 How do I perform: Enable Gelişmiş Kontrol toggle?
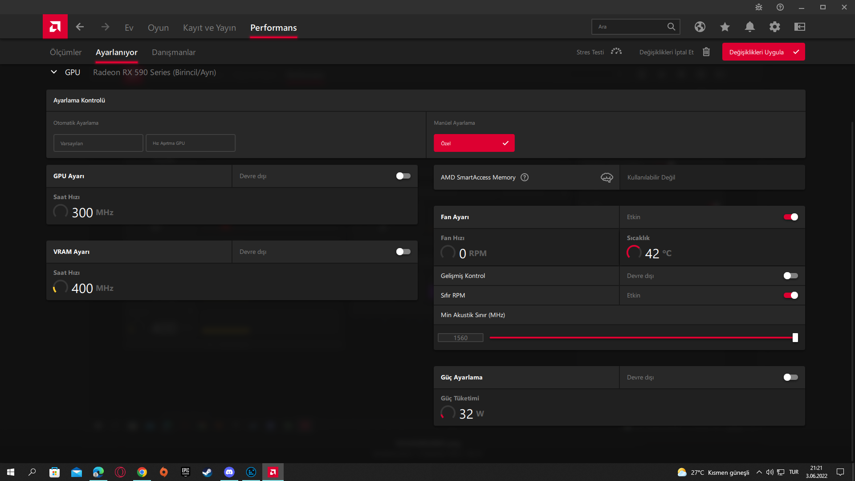[791, 276]
